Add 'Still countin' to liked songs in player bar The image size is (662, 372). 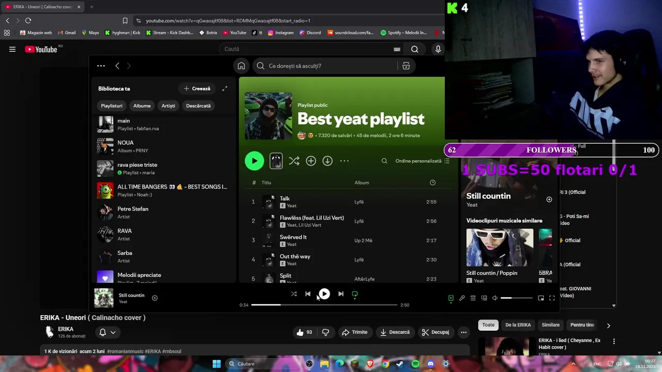coord(155,298)
